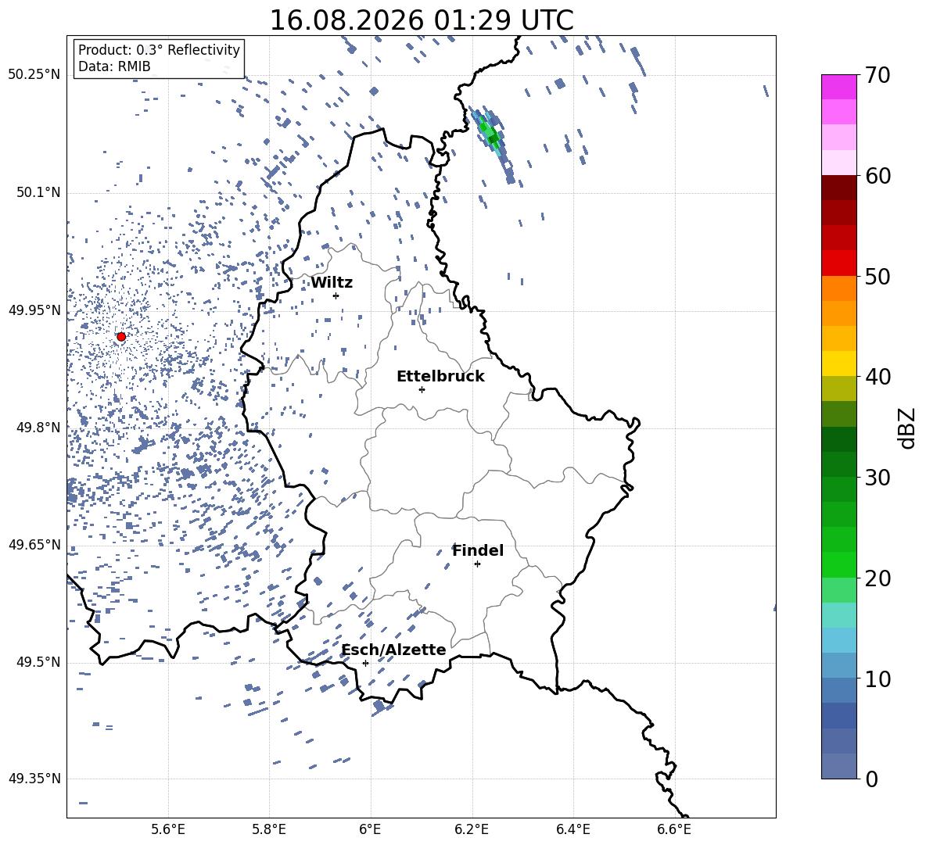926x845 pixels.
Task: Click the 6.2°E longitude tick label
Action: pos(472,829)
